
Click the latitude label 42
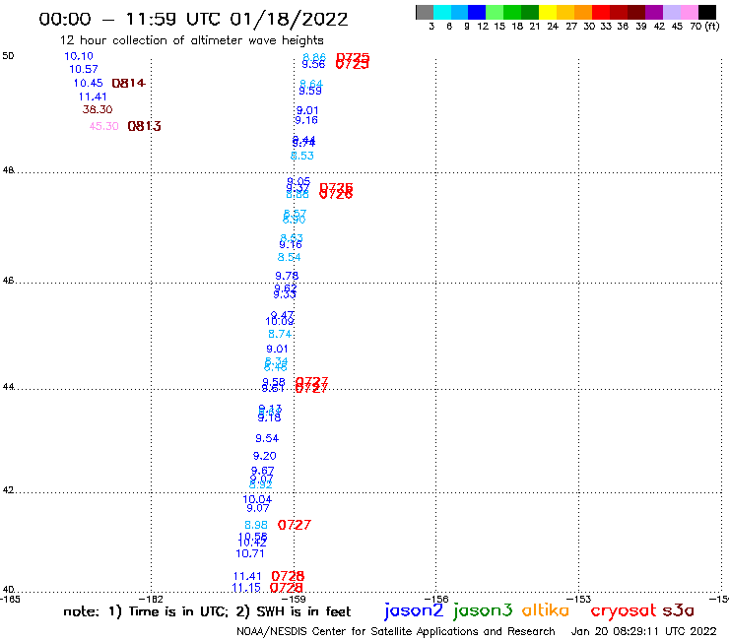click(8, 490)
